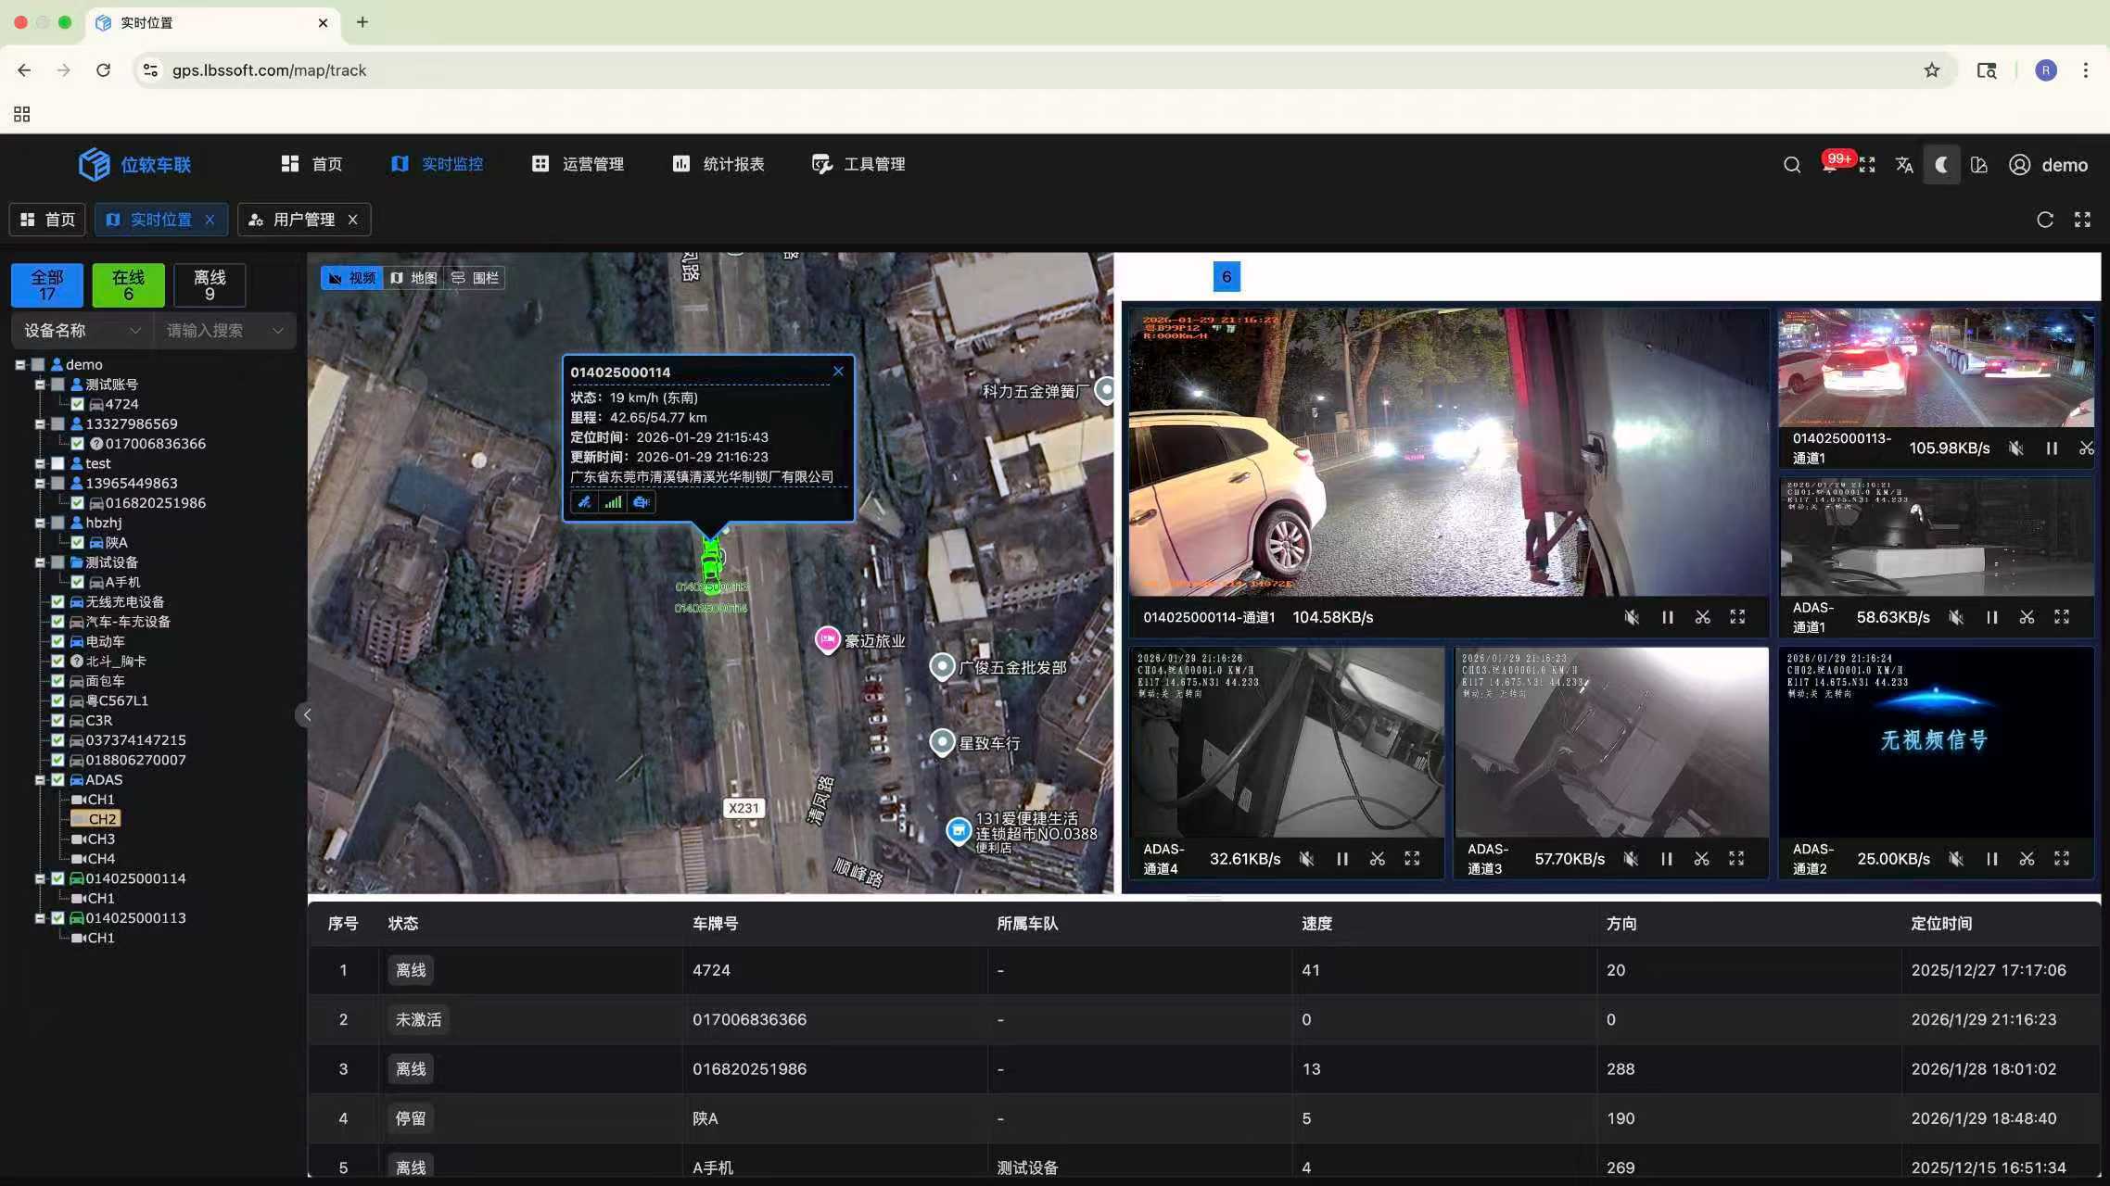Pause the ADAS-通道4 video stream

1341,859
